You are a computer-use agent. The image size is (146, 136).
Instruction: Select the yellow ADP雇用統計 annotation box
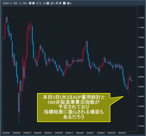tap(74, 107)
